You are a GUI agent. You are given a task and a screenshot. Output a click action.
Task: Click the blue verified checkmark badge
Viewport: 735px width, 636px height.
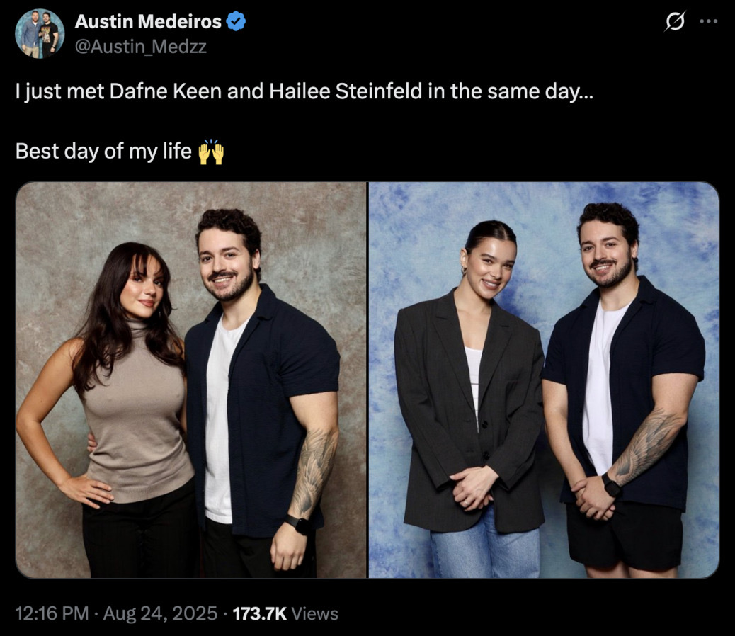[x=237, y=21]
